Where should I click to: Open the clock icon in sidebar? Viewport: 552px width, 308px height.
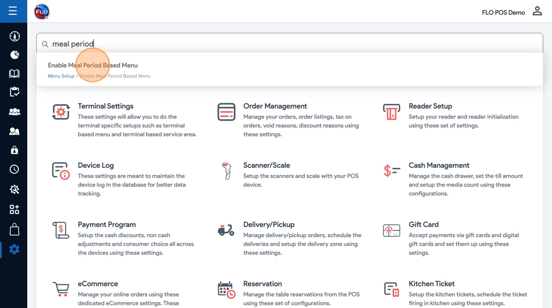coord(14,169)
